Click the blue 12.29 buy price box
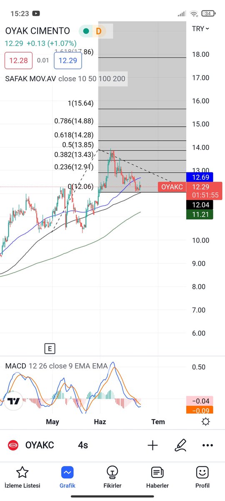 pyautogui.click(x=67, y=61)
